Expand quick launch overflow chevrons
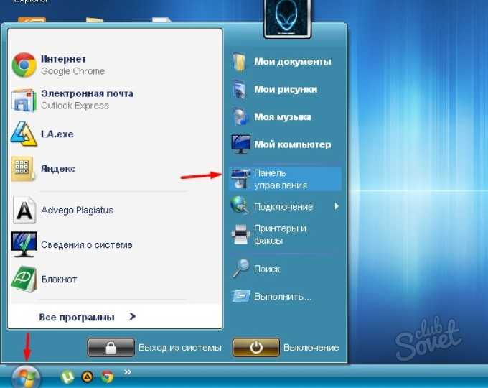This screenshot has width=488, height=388. [127, 371]
